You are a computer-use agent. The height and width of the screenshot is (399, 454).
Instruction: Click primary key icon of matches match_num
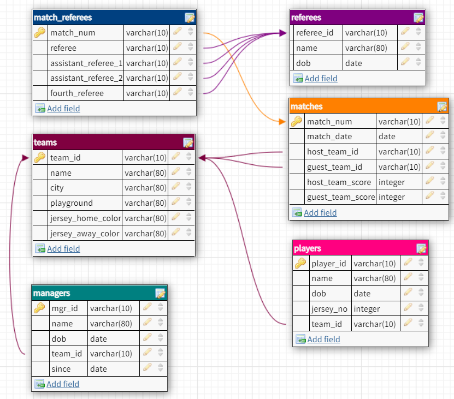pyautogui.click(x=297, y=121)
